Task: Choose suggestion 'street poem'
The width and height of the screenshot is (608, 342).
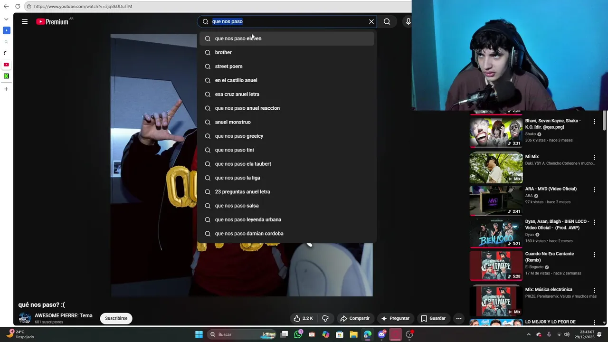Action: [287, 66]
